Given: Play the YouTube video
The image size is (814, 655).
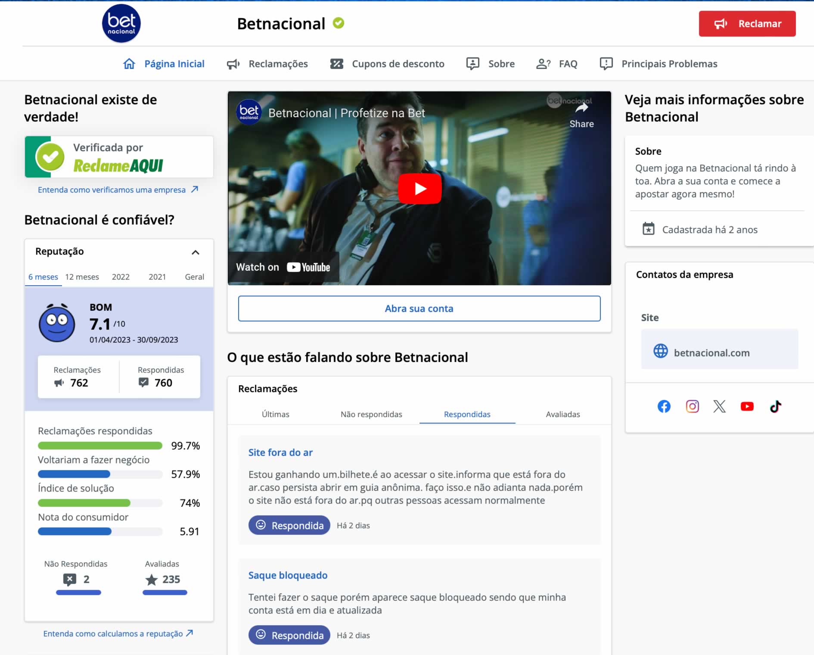Looking at the screenshot, I should (419, 189).
